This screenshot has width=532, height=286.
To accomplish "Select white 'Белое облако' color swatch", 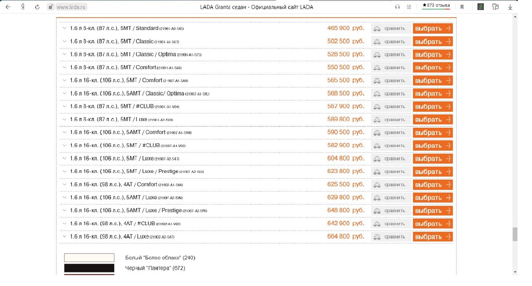I will click(x=89, y=258).
